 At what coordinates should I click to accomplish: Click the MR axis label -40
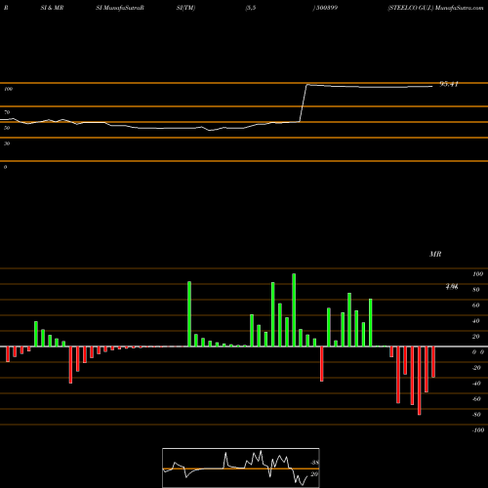476,384
